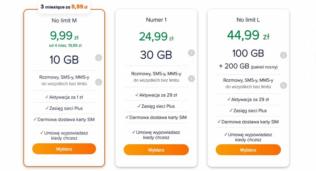Open calls info icon in No limit M
Viewport: 316px width, 171px height.
[98, 82]
